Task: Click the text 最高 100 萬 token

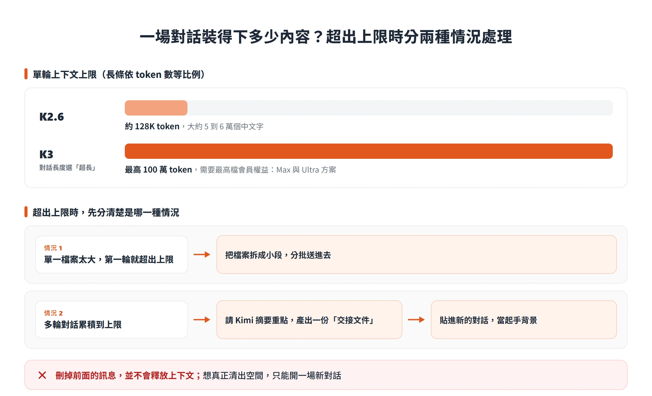Action: coord(158,170)
